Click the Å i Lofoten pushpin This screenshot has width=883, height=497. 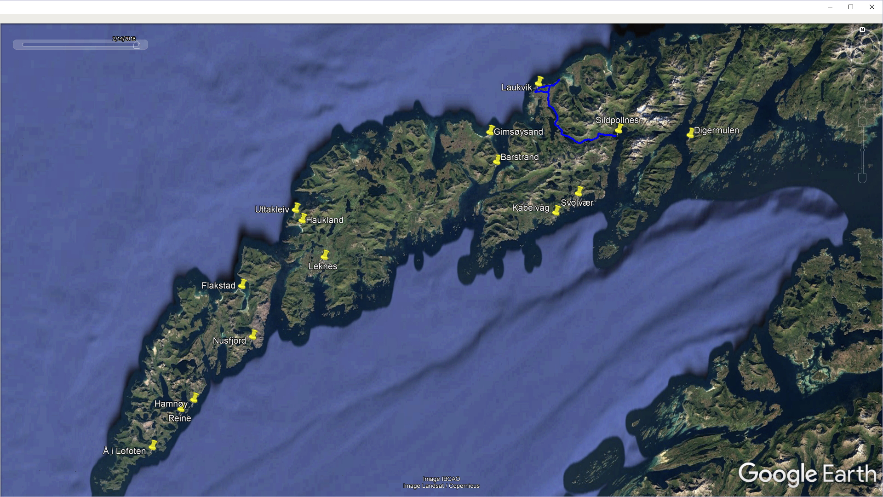click(153, 445)
